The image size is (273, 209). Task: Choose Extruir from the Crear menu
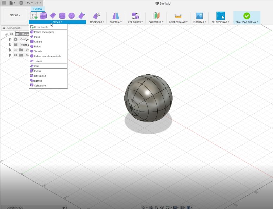pos(38,71)
